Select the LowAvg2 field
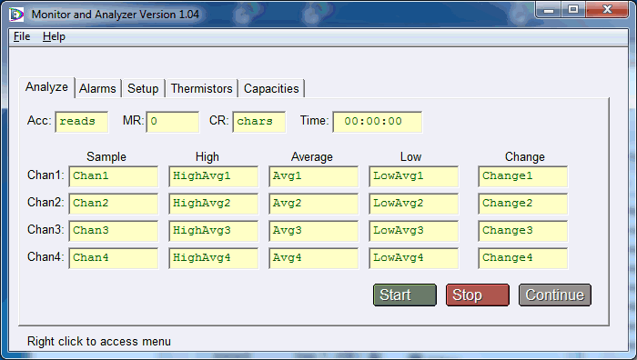 click(413, 204)
